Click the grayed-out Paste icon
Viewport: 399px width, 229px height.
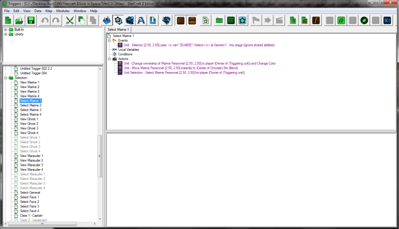[93, 20]
